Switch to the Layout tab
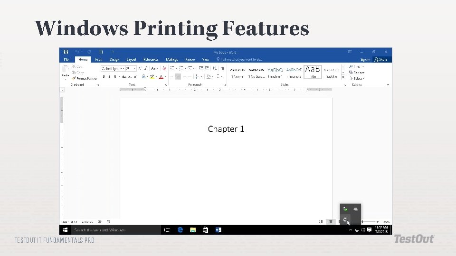456x256 pixels. (x=131, y=60)
